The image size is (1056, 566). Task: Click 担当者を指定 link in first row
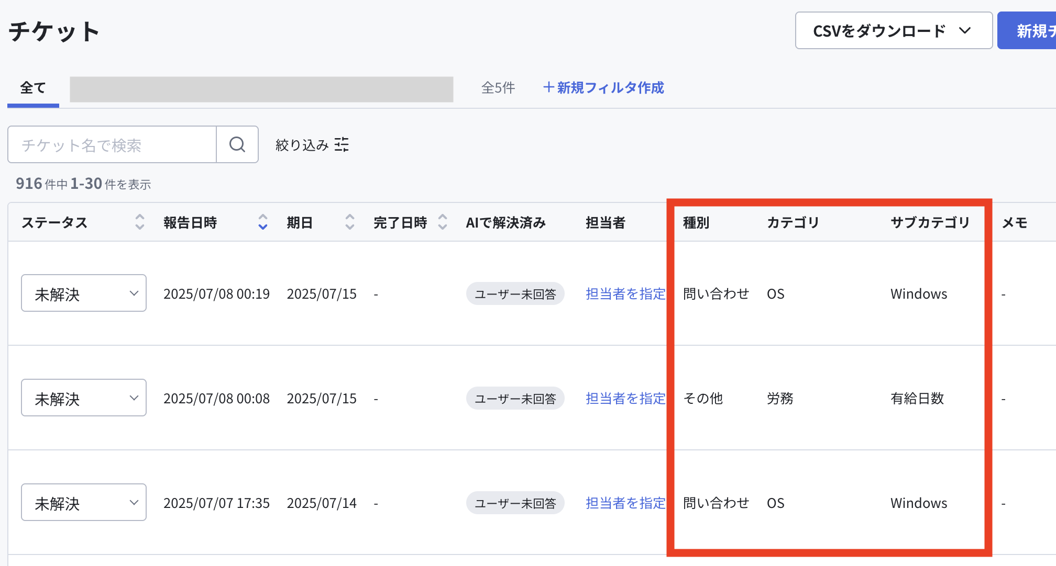[x=625, y=294]
